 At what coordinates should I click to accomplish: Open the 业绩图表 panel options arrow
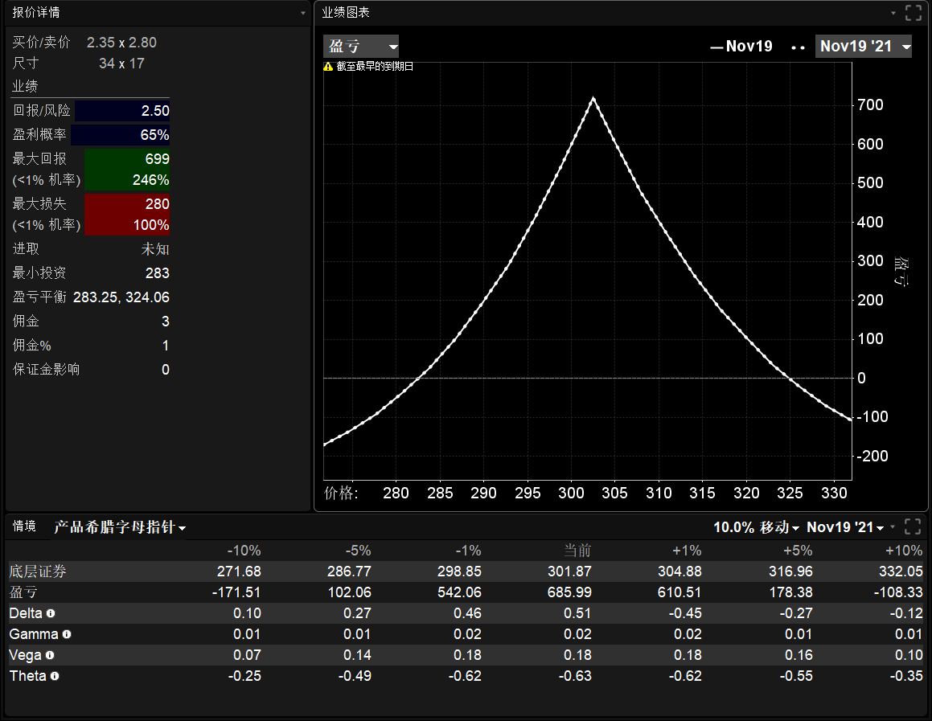(x=893, y=14)
